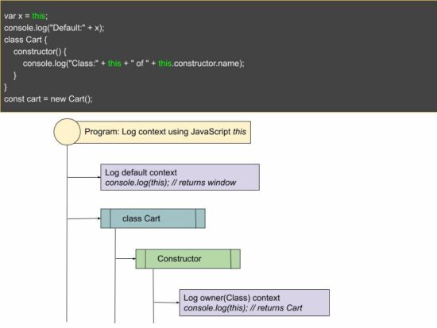Click the 'constructor() {' code line
This screenshot has height=328, width=437.
click(x=40, y=52)
